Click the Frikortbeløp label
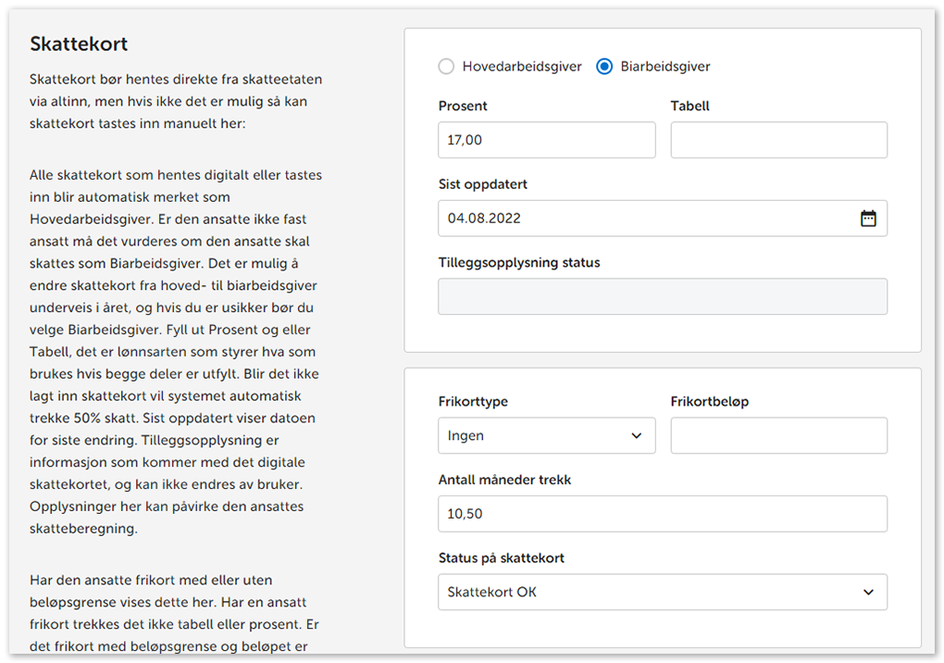944x663 pixels. [x=709, y=402]
